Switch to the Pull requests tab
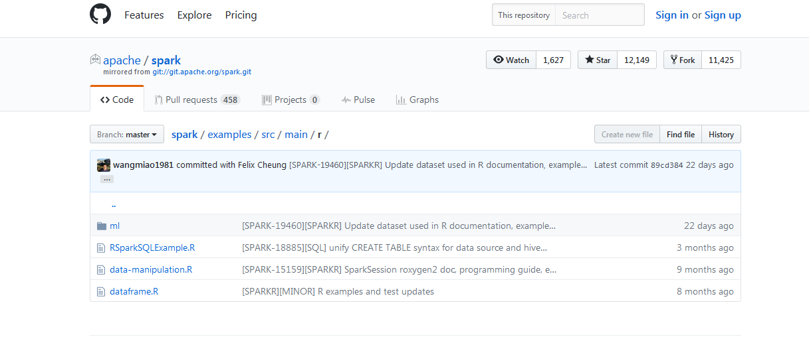This screenshot has height=339, width=809. (x=197, y=100)
